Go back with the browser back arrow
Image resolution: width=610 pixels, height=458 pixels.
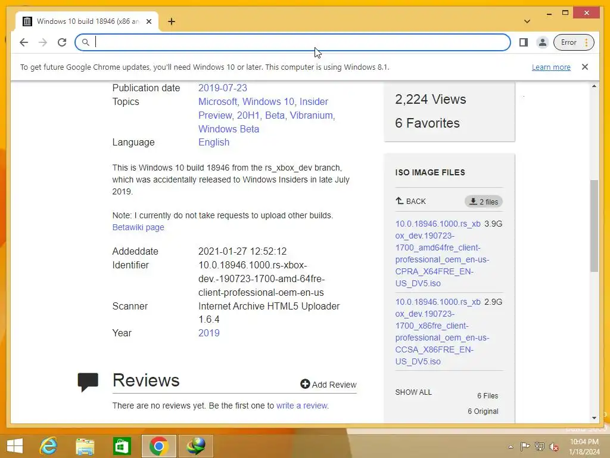click(24, 42)
